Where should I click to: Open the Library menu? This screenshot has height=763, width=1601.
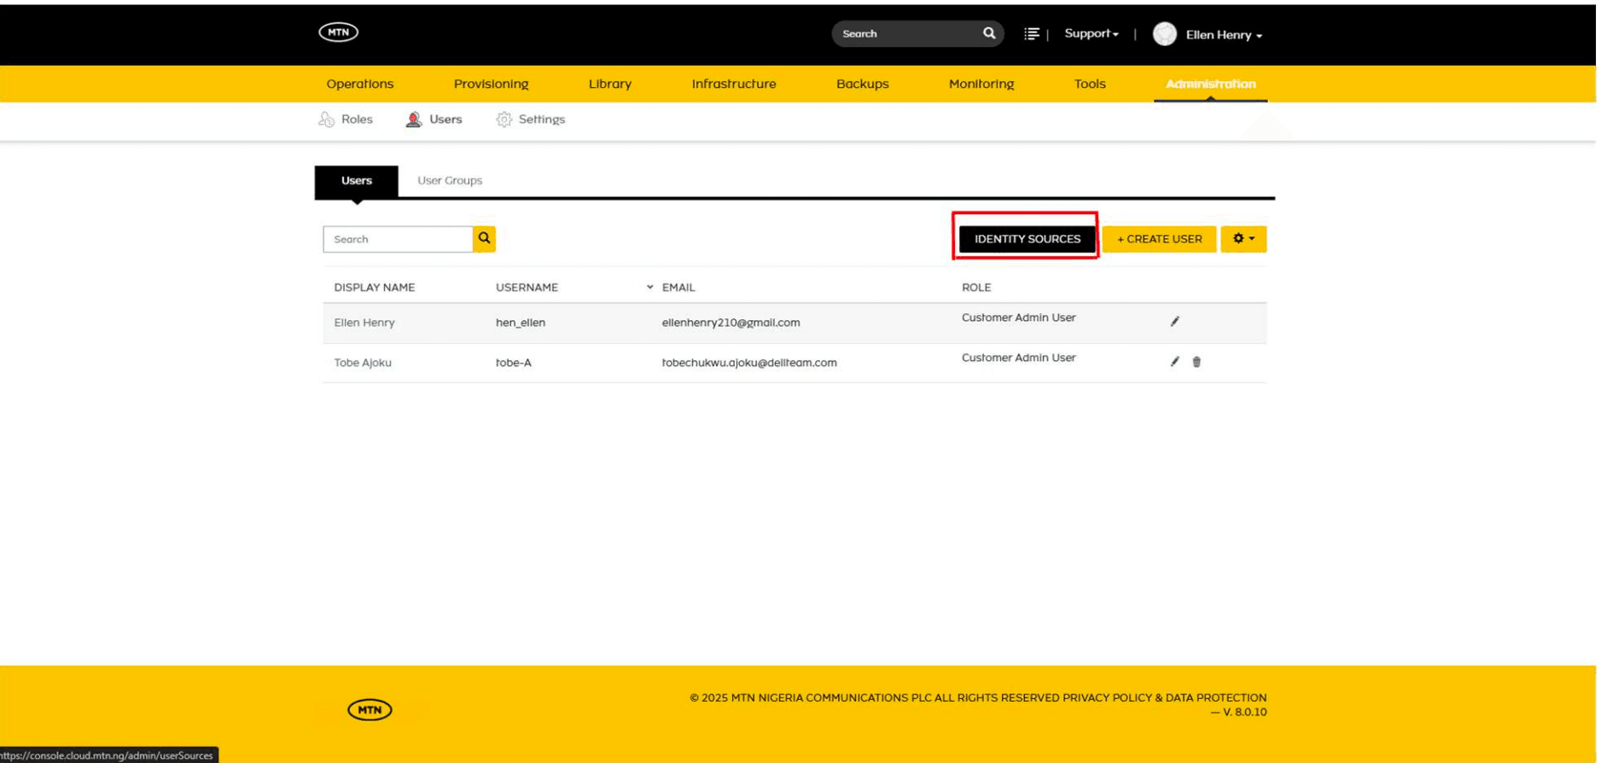pos(611,84)
